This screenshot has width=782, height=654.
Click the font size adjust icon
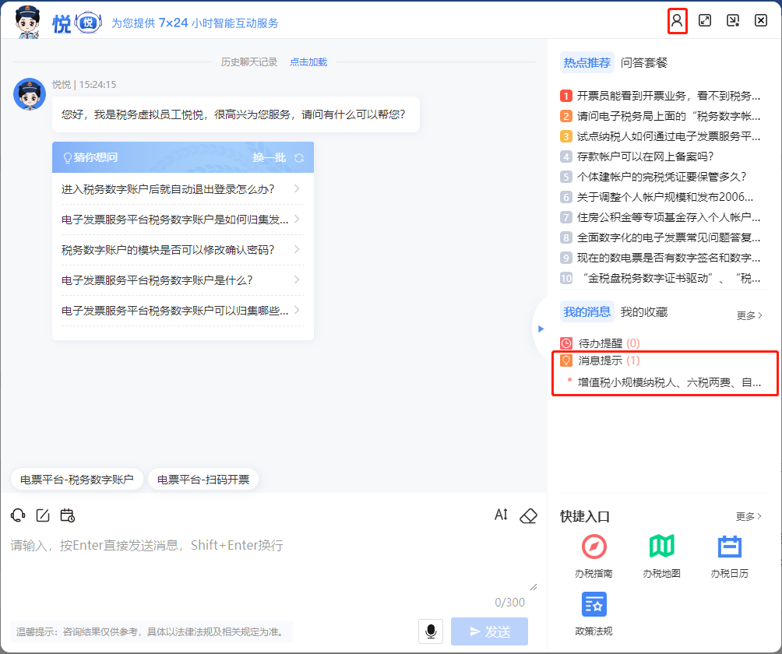(501, 515)
